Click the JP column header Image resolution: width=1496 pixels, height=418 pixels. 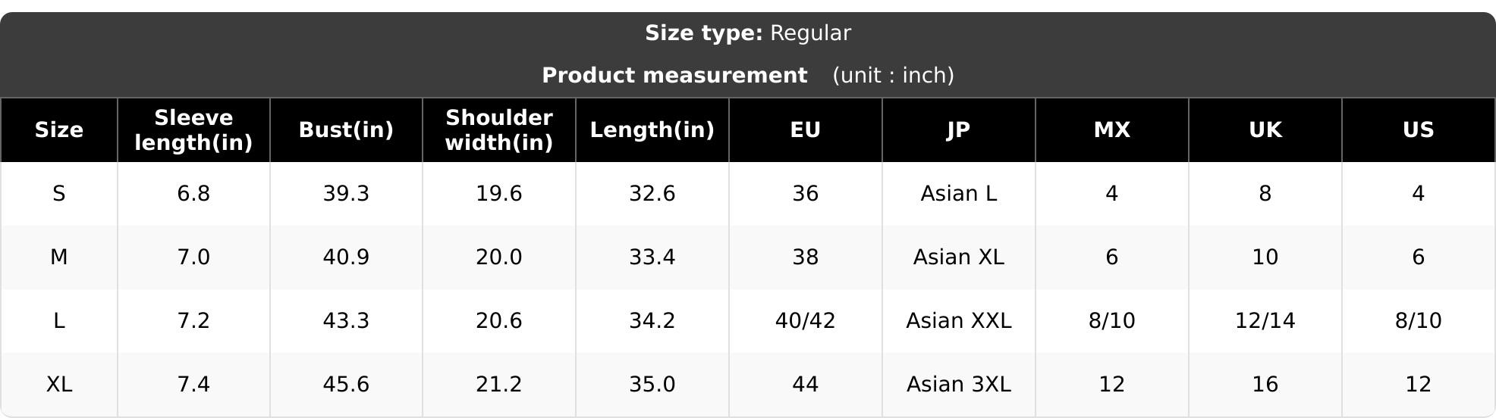click(959, 130)
